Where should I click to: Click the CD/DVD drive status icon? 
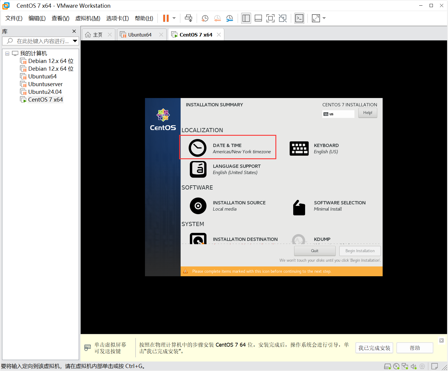pyautogui.click(x=396, y=367)
